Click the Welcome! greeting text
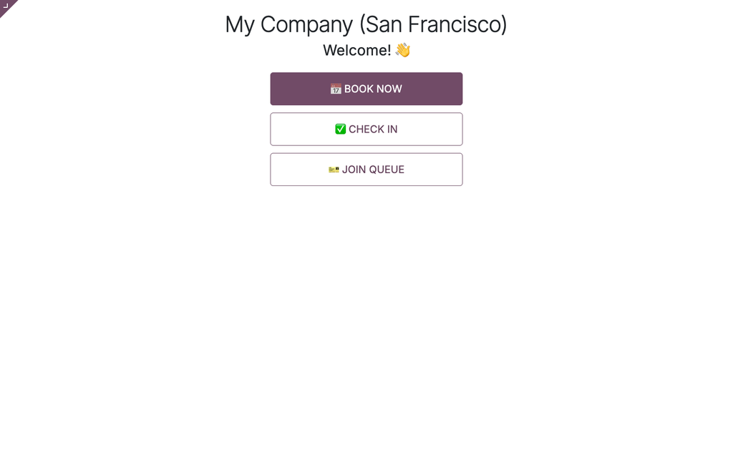The width and height of the screenshot is (733, 458). [x=357, y=50]
